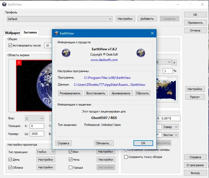Open the Default profile dropdown
Viewport: 209px width, 178px height.
click(60, 19)
